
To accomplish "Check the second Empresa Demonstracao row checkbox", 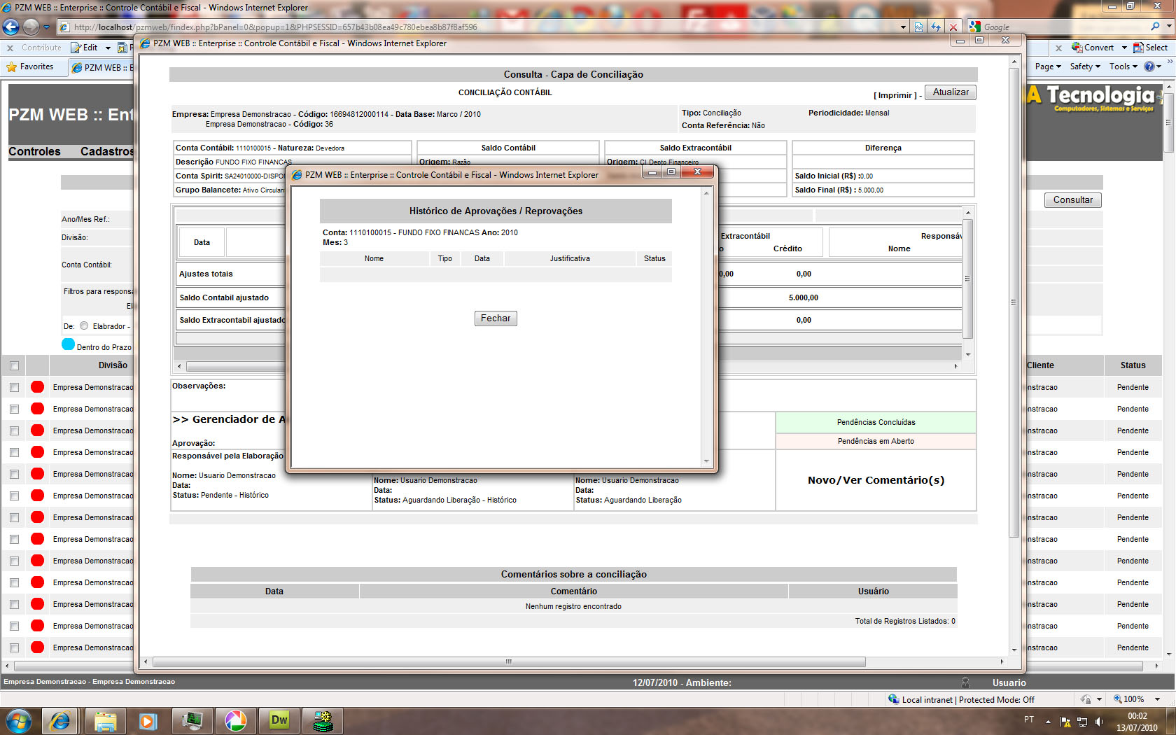I will tap(15, 409).
